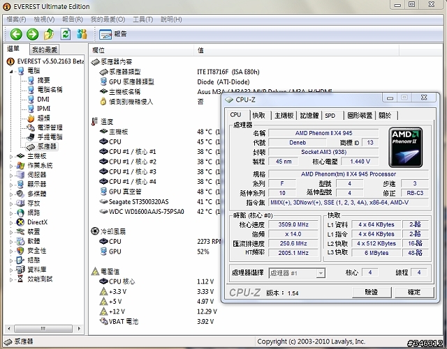Click the 確定 button in CPU-Z
The image size is (447, 349).
pyautogui.click(x=414, y=292)
